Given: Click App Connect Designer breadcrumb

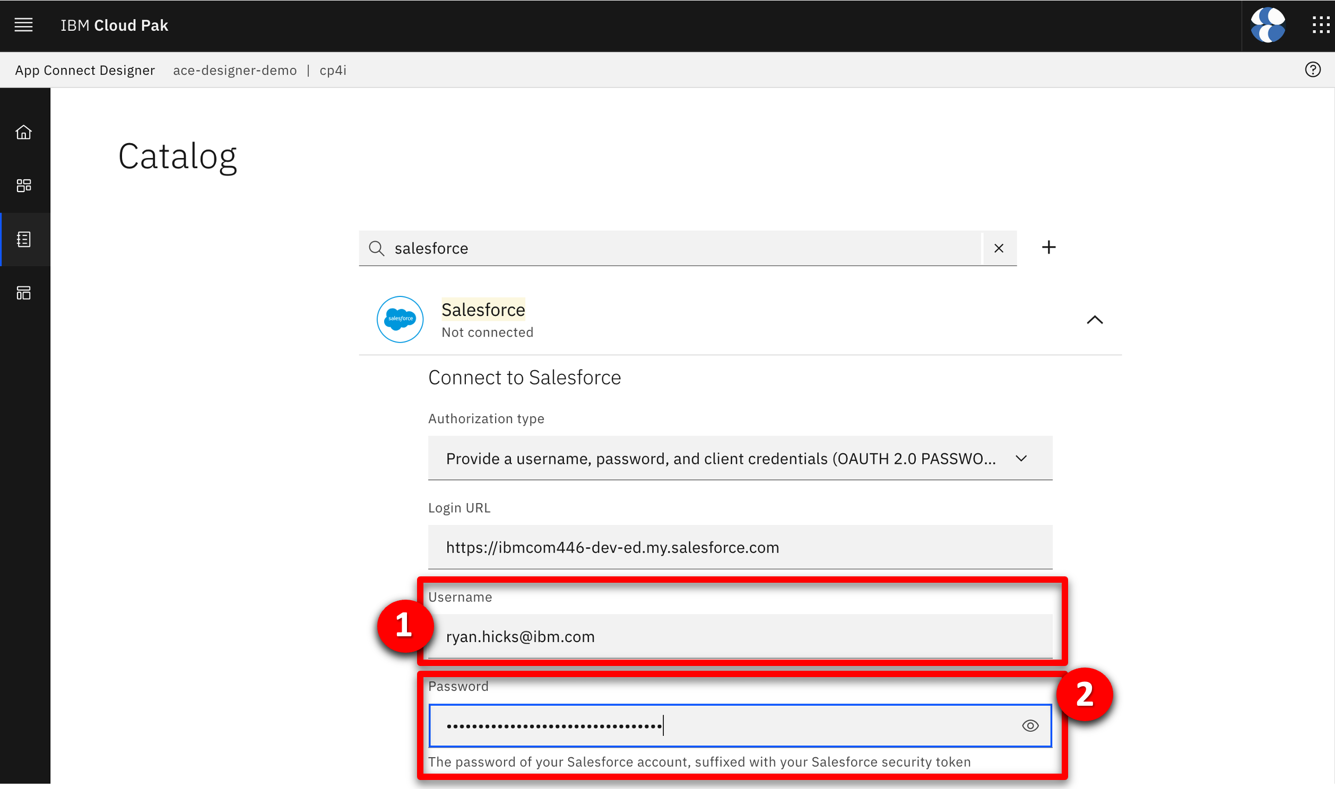Looking at the screenshot, I should point(85,70).
